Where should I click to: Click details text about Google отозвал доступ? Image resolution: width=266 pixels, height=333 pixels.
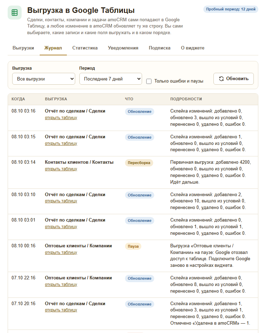coord(210,255)
